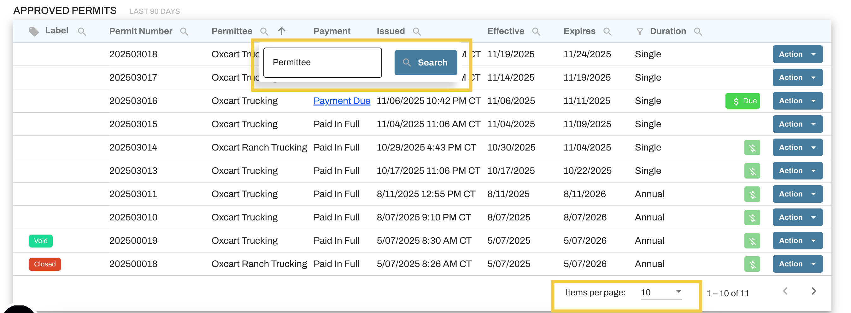This screenshot has height=313, width=851.
Task: Open Action menu for permit 202503015
Action: (797, 124)
